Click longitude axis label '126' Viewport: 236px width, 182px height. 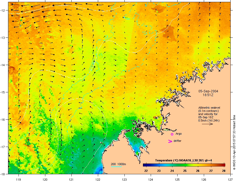[x=204, y=179]
